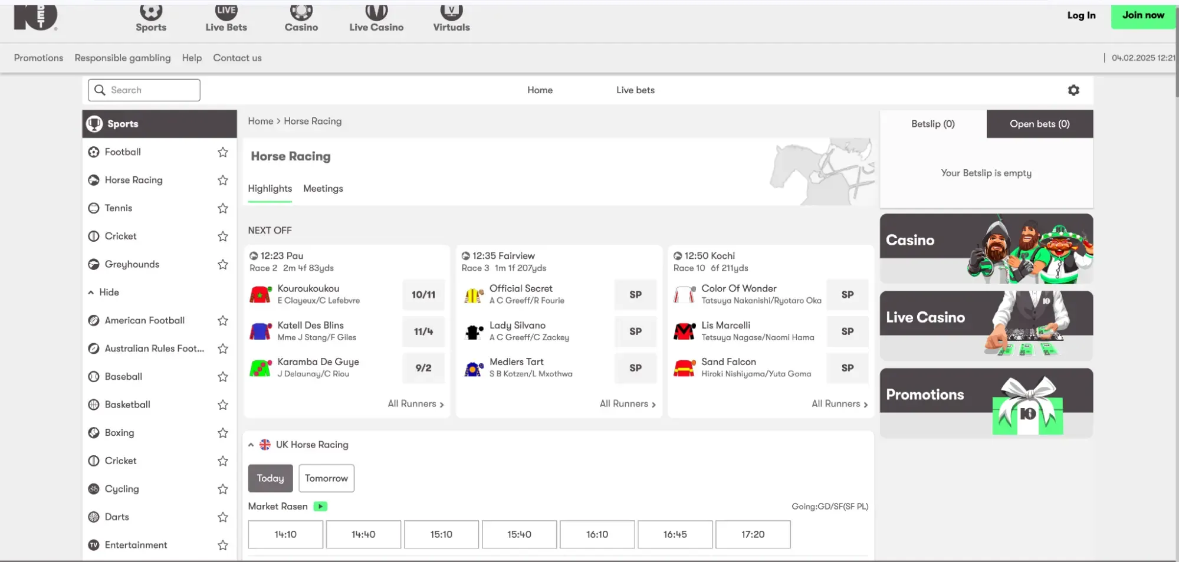
Task: Click the Official Secret jockey silk icon
Action: click(474, 294)
